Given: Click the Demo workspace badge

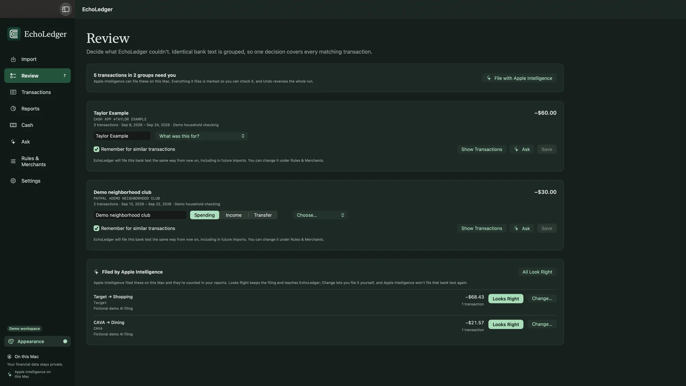Looking at the screenshot, I should [24, 329].
